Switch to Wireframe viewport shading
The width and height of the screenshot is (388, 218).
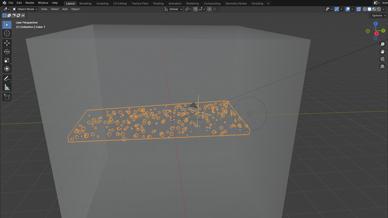(x=365, y=9)
